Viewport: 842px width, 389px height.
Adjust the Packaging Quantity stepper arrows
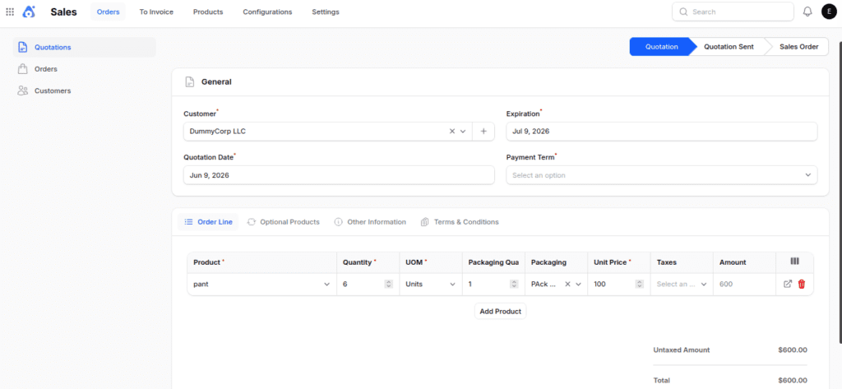pyautogui.click(x=514, y=285)
